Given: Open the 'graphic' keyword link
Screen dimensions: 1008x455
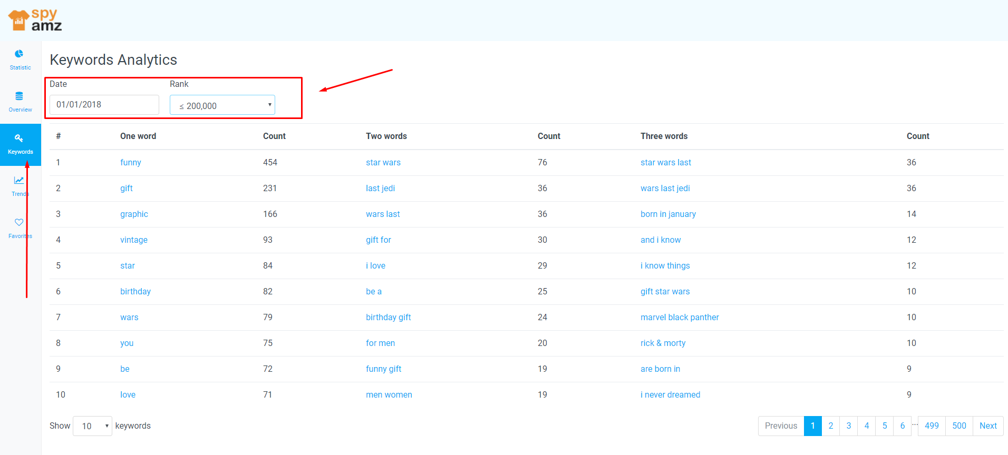Looking at the screenshot, I should click(x=134, y=214).
